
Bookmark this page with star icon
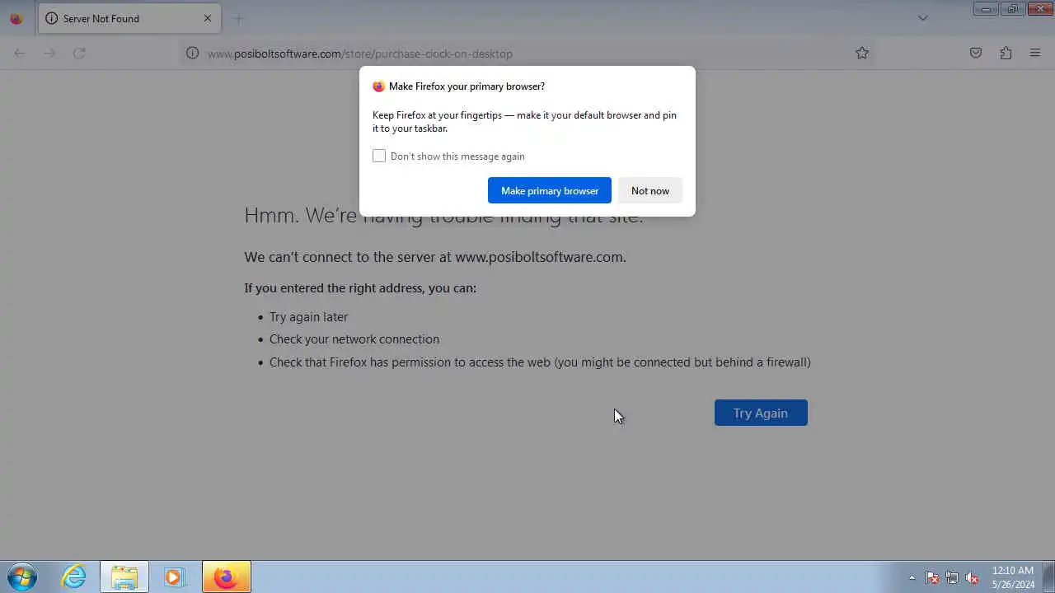862,53
